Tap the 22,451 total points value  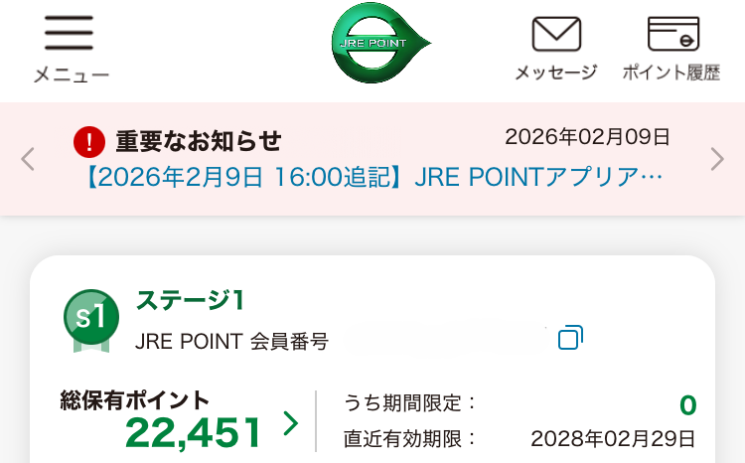(x=195, y=432)
